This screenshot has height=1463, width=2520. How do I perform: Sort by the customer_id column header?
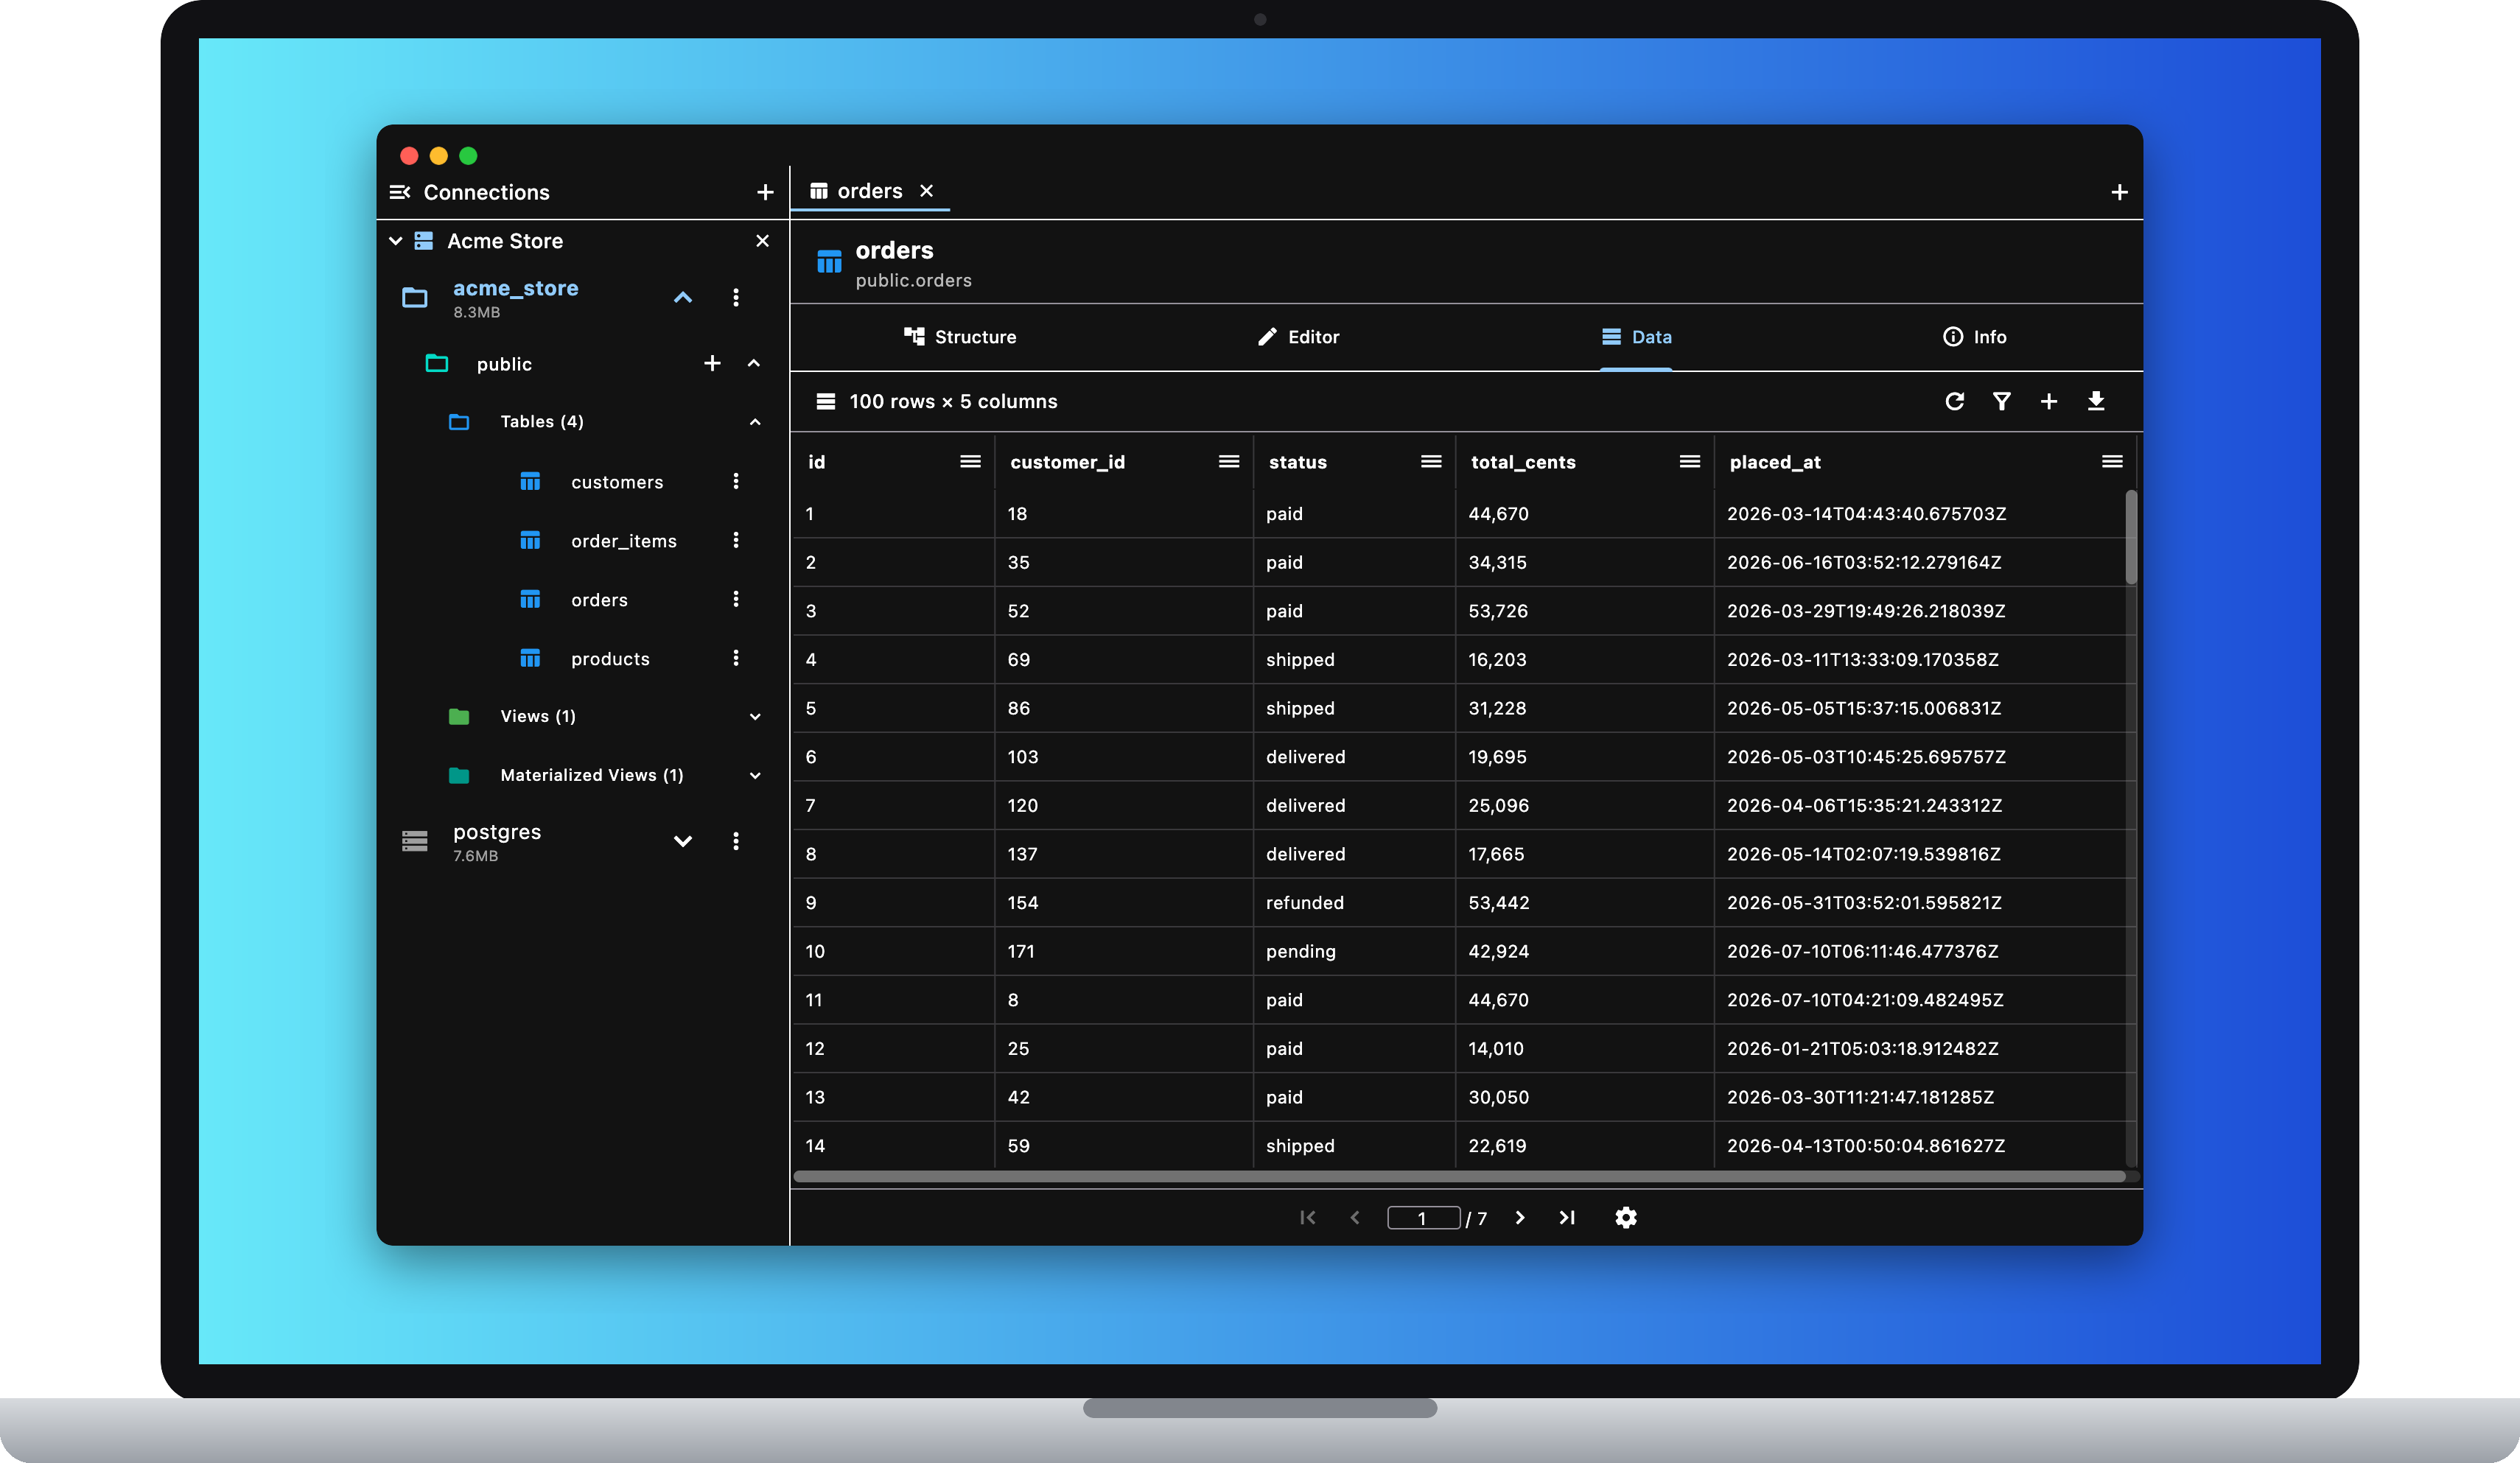(x=1067, y=462)
